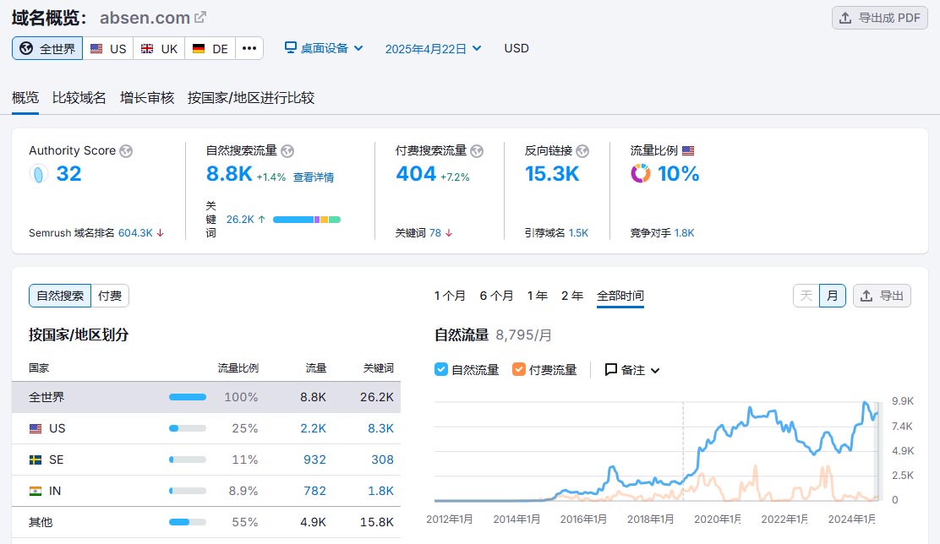
Task: Set time range to 1 个月
Action: click(450, 296)
